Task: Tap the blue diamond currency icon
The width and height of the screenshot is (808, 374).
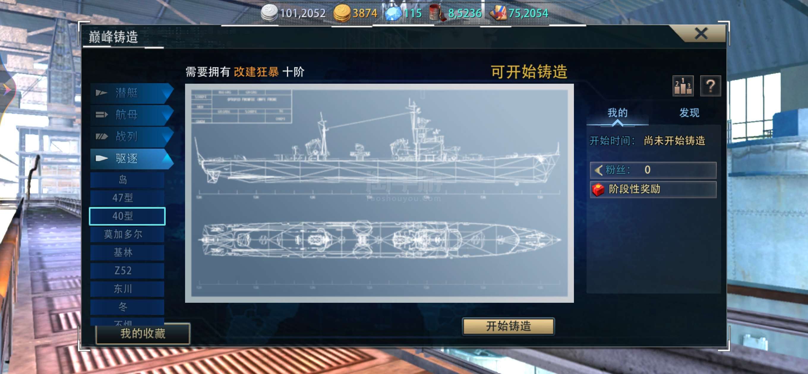Action: point(393,13)
